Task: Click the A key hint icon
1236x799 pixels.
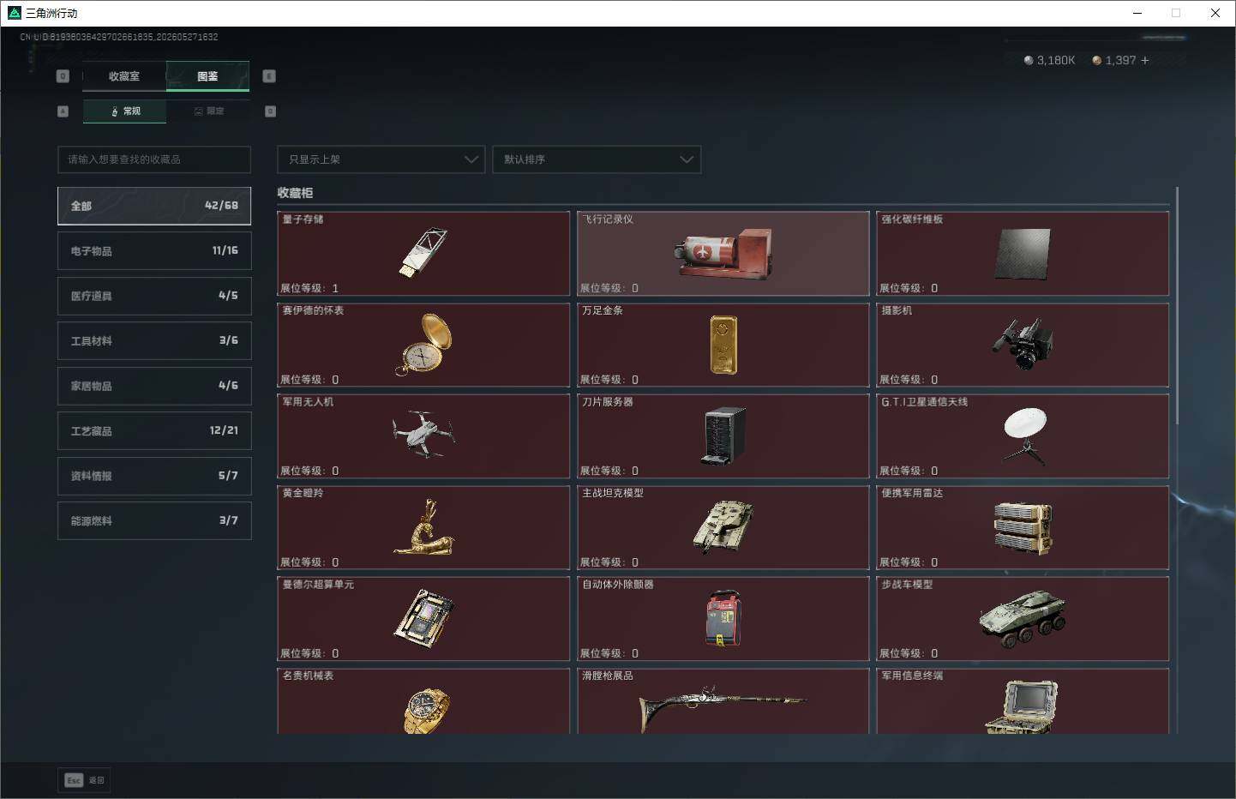Action: (63, 111)
